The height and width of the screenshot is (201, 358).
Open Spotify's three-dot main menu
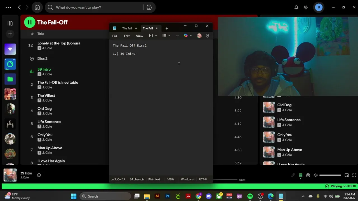(8, 8)
